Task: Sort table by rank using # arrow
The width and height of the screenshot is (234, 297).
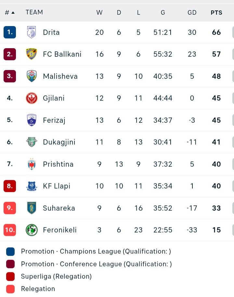Action: pos(10,12)
